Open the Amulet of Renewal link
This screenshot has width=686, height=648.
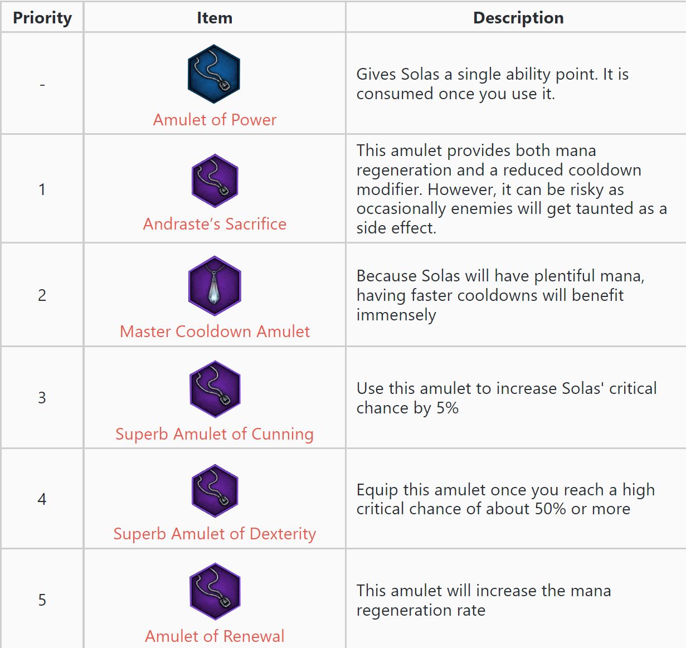(215, 636)
